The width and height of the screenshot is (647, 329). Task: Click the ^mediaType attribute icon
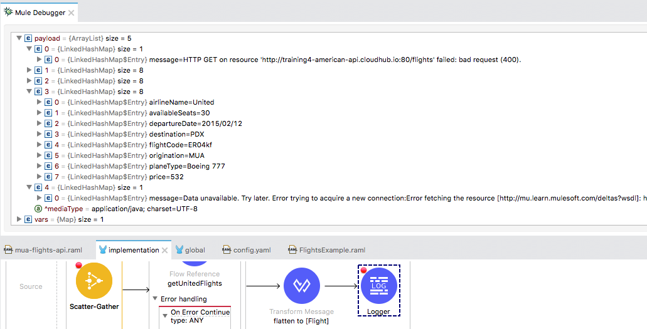pyautogui.click(x=38, y=209)
